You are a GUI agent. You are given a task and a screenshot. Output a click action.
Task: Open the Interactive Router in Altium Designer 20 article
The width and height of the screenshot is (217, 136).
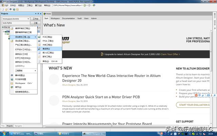click(112, 78)
